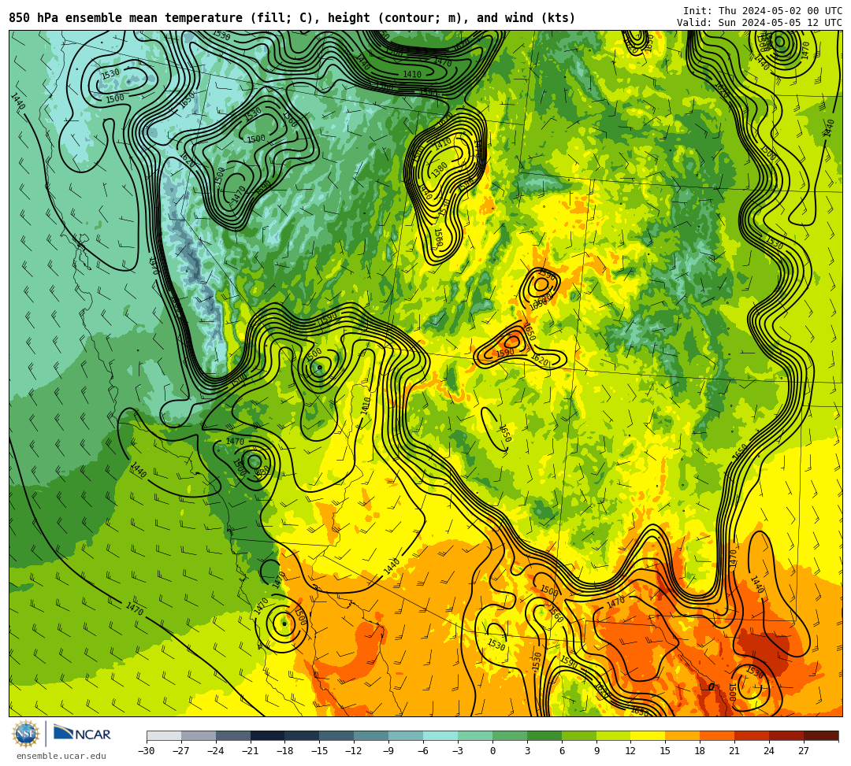The image size is (851, 766).
Task: Open the ensemble.ucar.edu link text
Action: (x=61, y=756)
